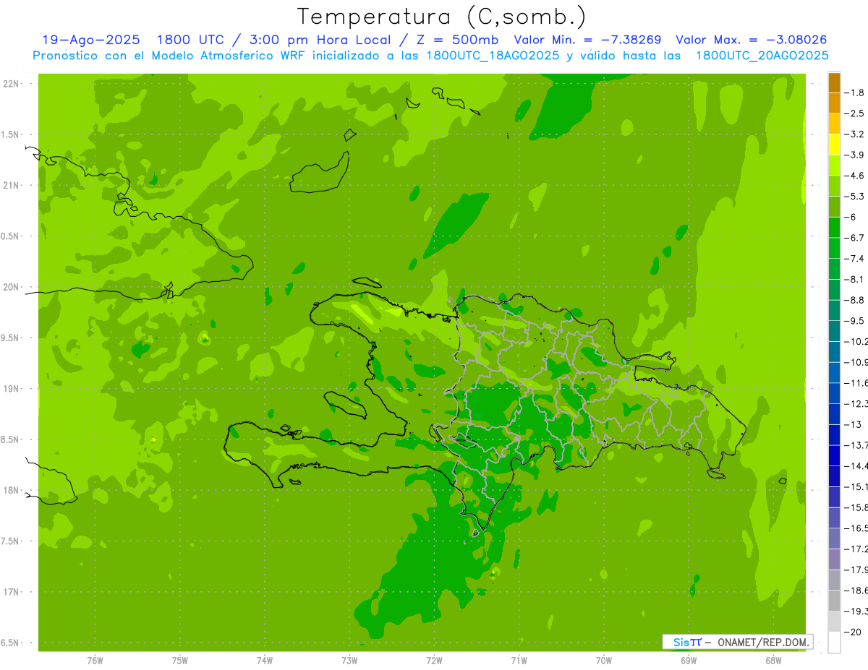Click the Temperatura (C,somb.) title

[x=442, y=16]
